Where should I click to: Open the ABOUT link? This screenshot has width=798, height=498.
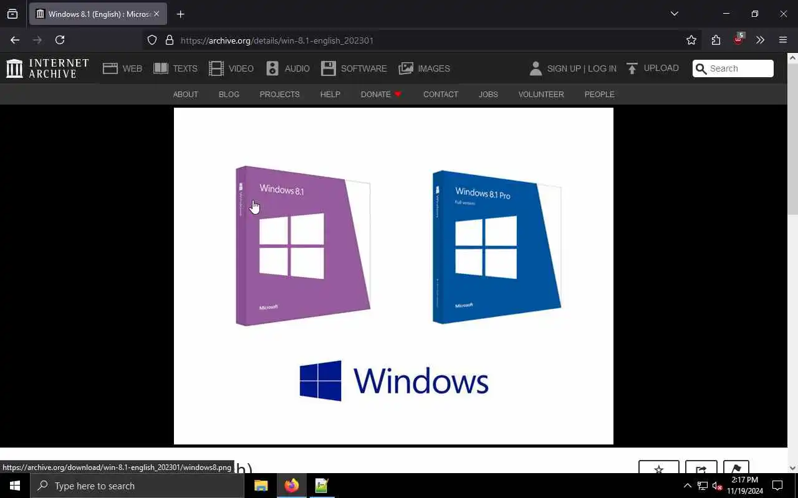[185, 95]
